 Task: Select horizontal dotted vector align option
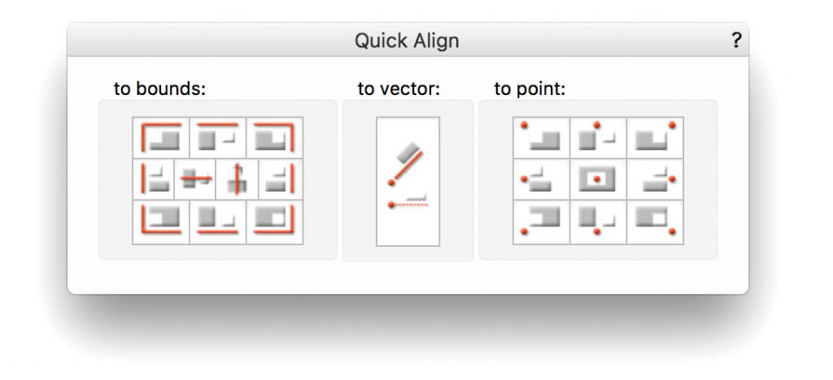coord(408,202)
